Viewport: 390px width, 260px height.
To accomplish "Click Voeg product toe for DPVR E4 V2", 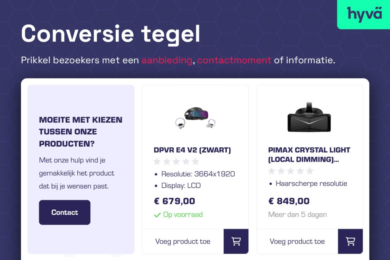I will point(183,241).
